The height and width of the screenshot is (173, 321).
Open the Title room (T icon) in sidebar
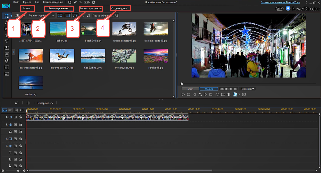(x=7, y=41)
